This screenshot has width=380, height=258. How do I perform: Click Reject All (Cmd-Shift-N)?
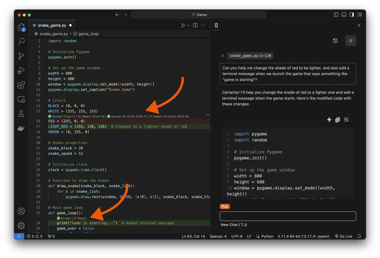(169, 117)
